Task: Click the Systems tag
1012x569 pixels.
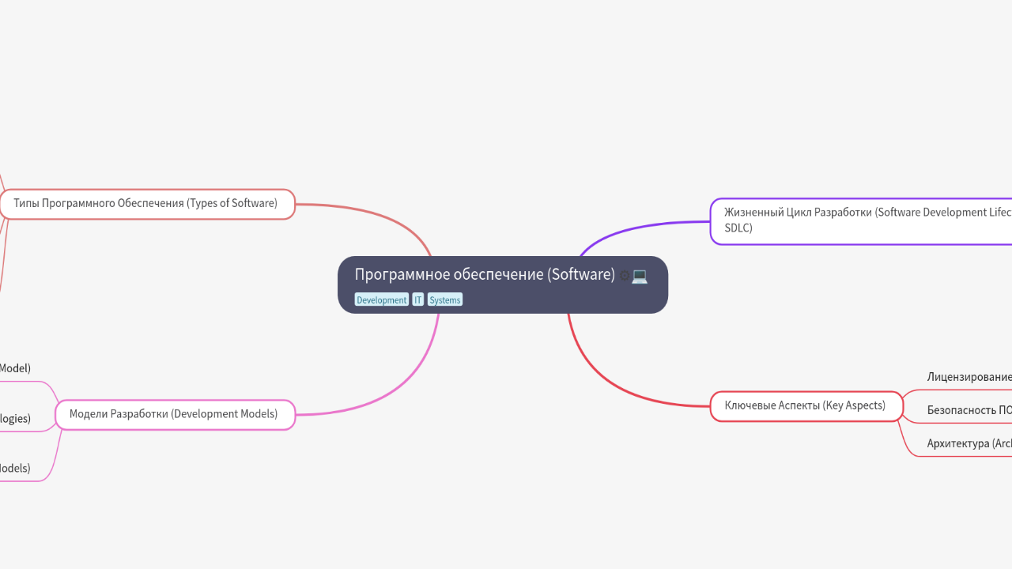Action: pyautogui.click(x=444, y=300)
